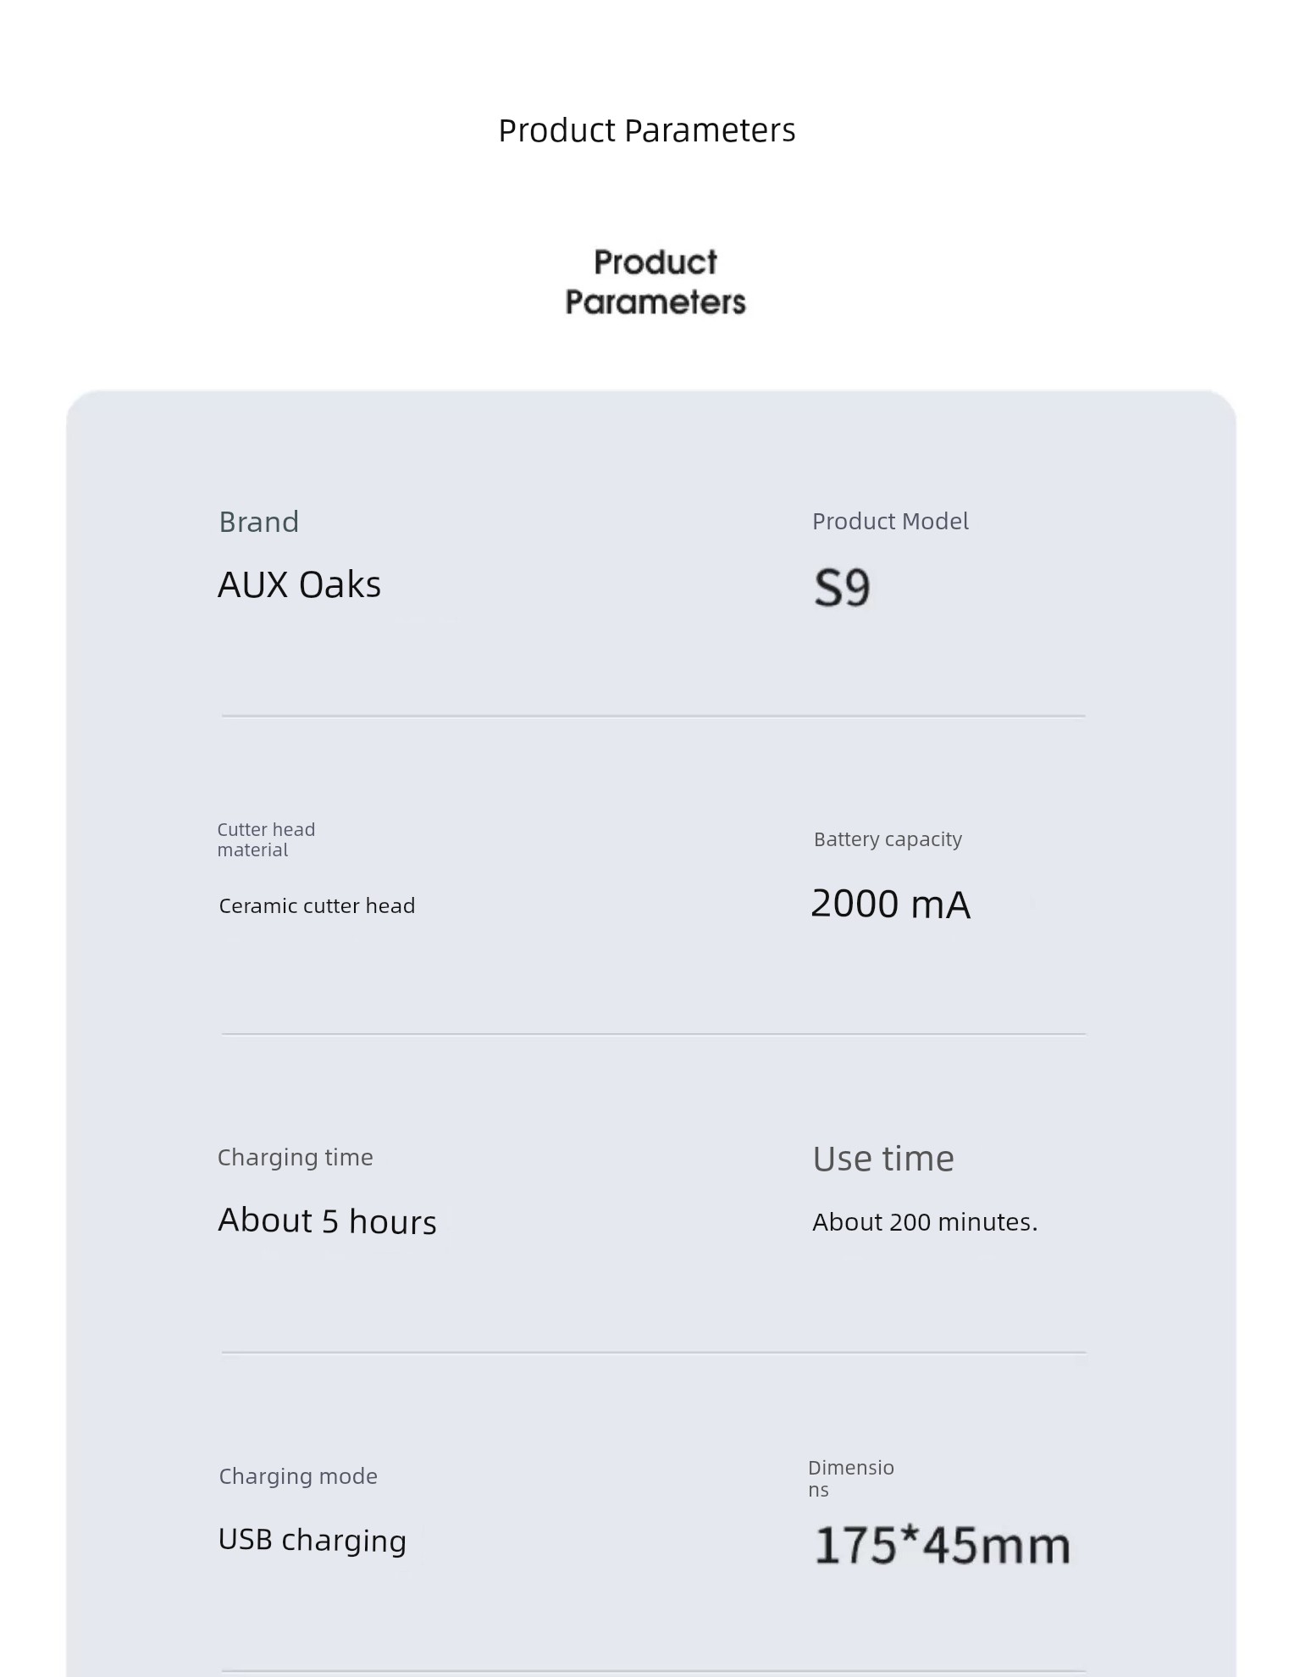
Task: Select the 'About 5 hours' text
Action: pos(327,1220)
